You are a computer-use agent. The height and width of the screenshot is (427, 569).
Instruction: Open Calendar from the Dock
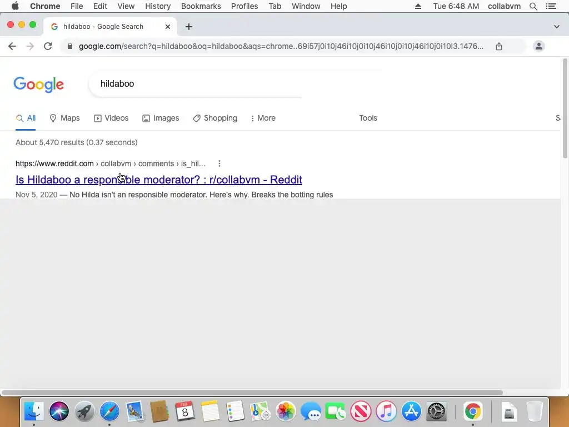click(x=184, y=411)
